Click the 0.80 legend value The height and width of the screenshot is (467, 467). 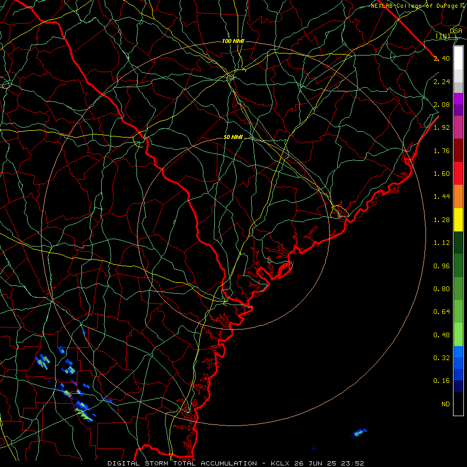point(442,289)
